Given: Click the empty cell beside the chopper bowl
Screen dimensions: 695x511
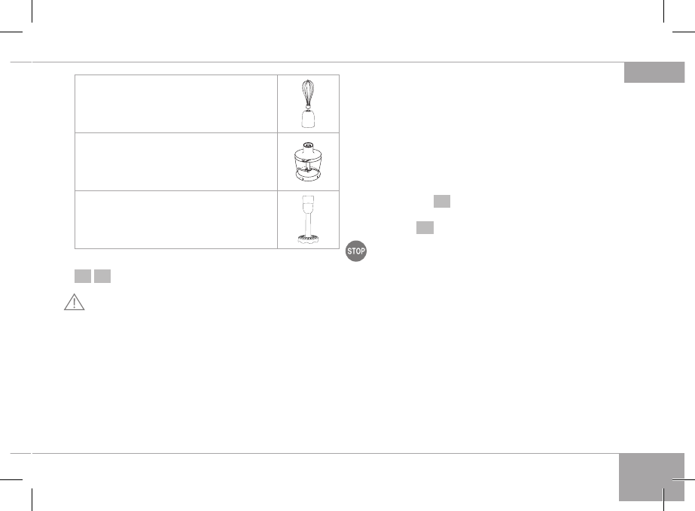Looking at the screenshot, I should point(175,162).
